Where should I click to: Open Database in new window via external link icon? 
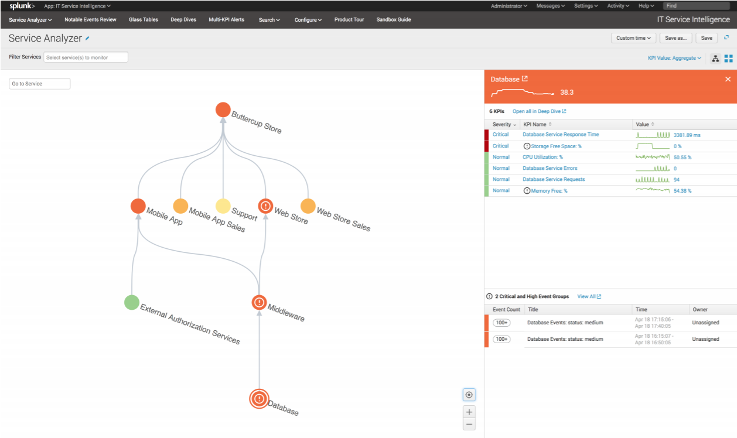524,78
